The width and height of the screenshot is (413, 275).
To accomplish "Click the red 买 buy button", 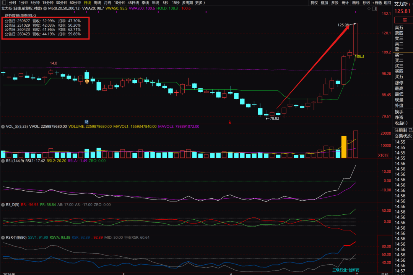I will 404,20.
